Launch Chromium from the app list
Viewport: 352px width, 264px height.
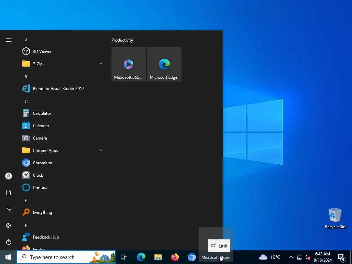[x=63, y=163]
